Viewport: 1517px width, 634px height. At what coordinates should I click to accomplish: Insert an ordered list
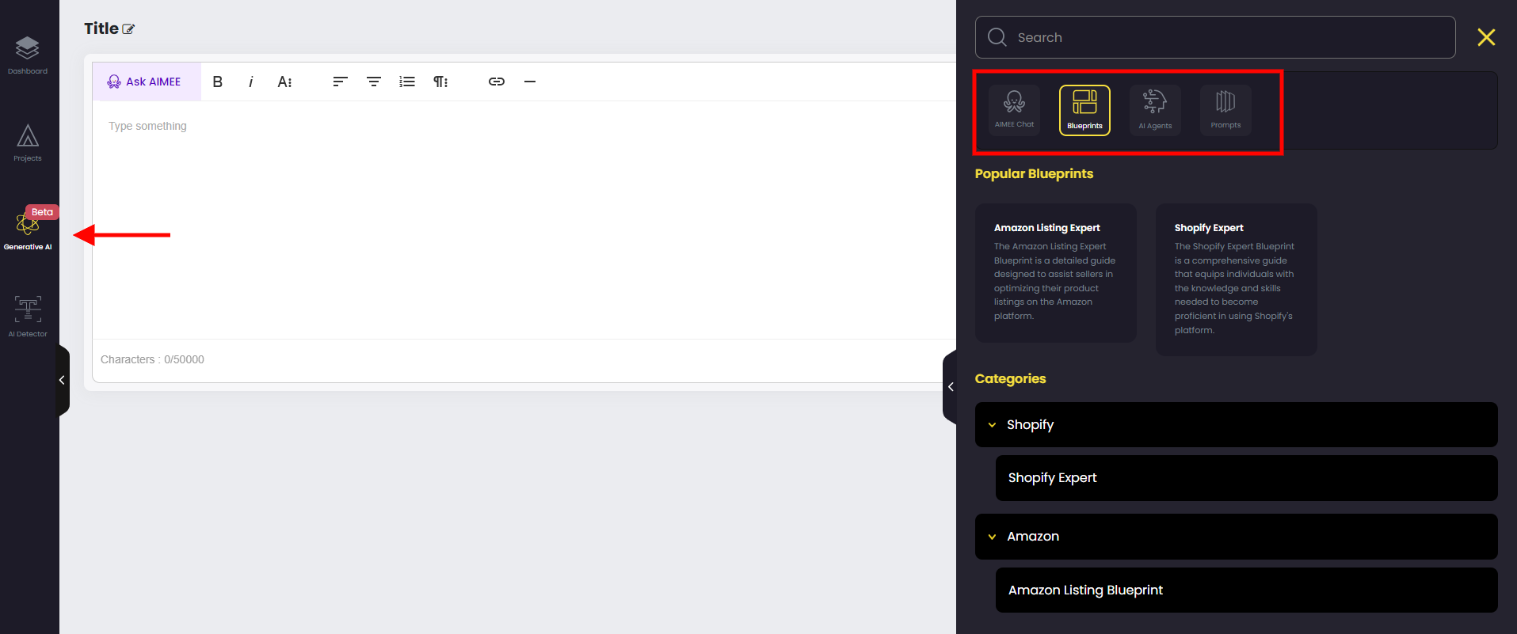[x=407, y=82]
